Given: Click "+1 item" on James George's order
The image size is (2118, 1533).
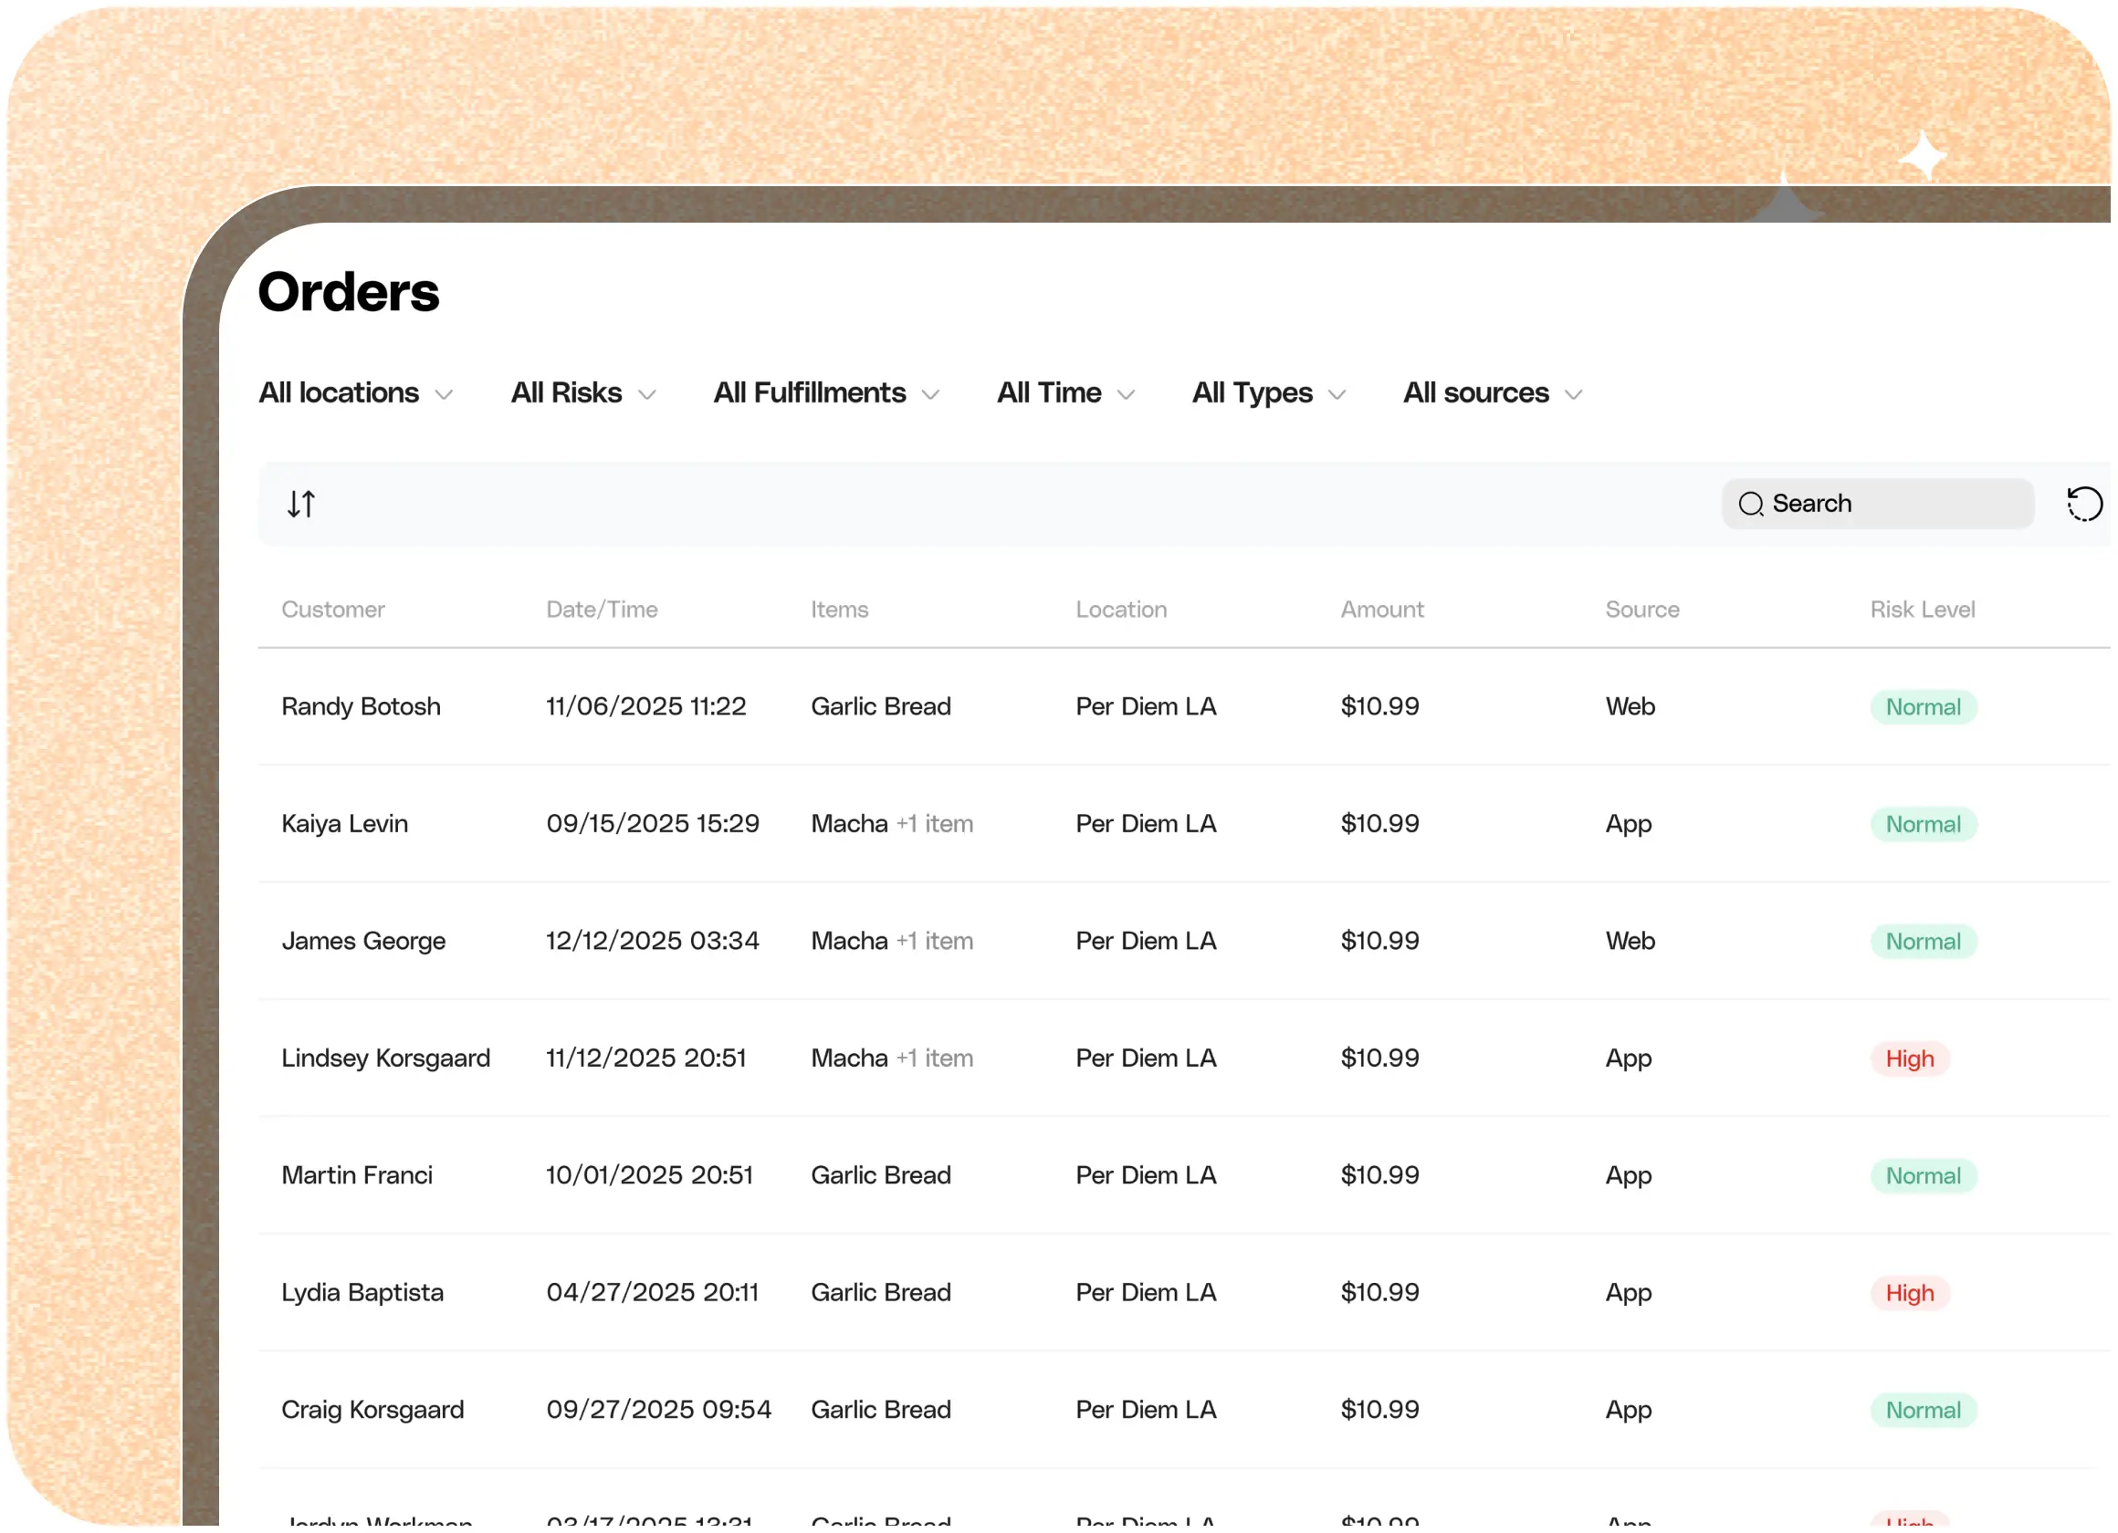Looking at the screenshot, I should click(x=934, y=941).
